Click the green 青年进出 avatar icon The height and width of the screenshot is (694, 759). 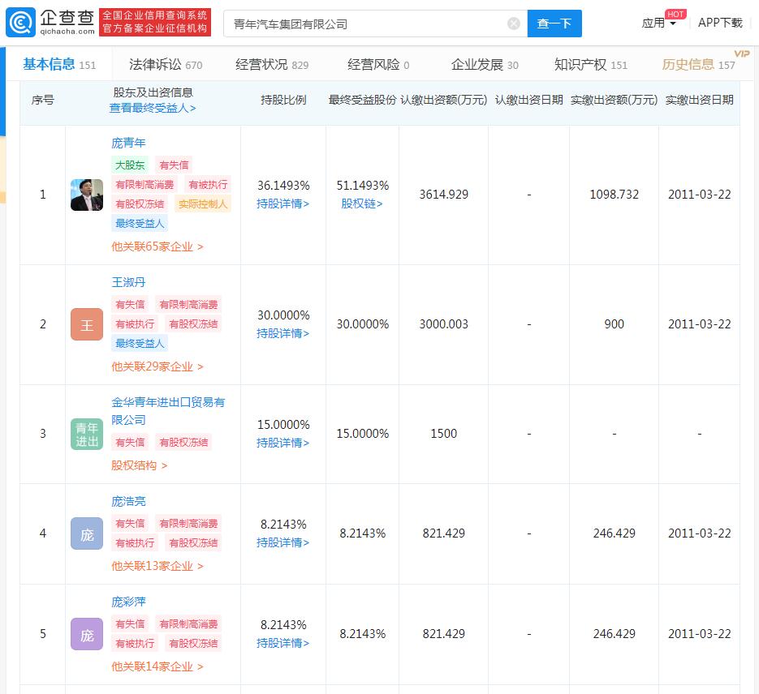[87, 434]
